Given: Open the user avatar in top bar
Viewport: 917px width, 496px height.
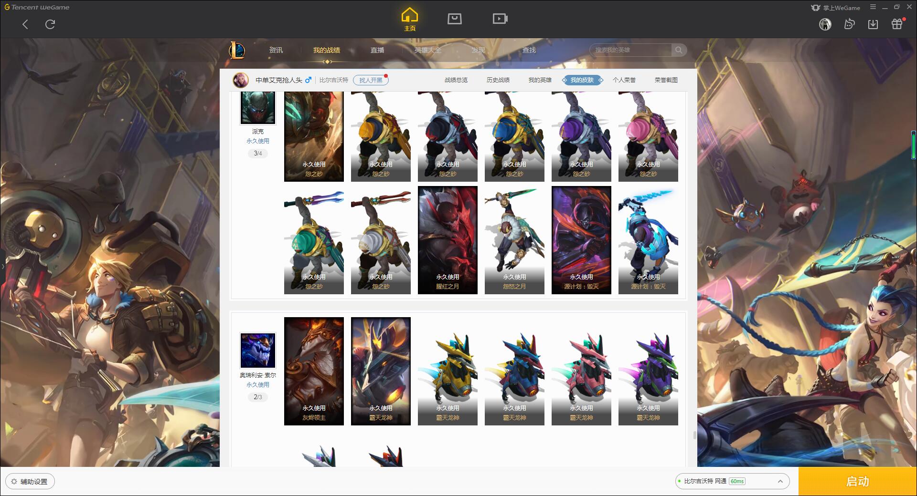Looking at the screenshot, I should 825,24.
